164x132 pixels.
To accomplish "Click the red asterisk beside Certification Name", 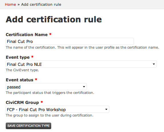I will [50, 34].
